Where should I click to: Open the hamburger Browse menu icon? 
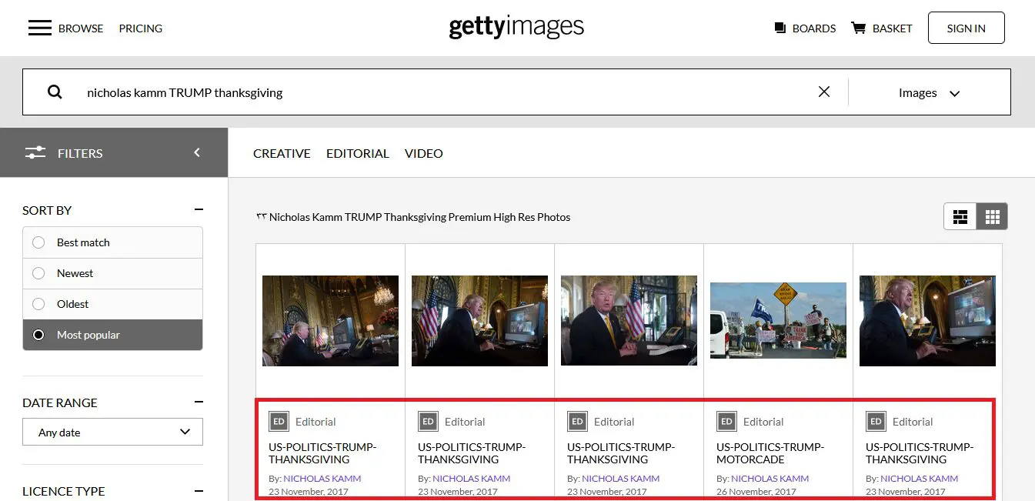pyautogui.click(x=40, y=28)
